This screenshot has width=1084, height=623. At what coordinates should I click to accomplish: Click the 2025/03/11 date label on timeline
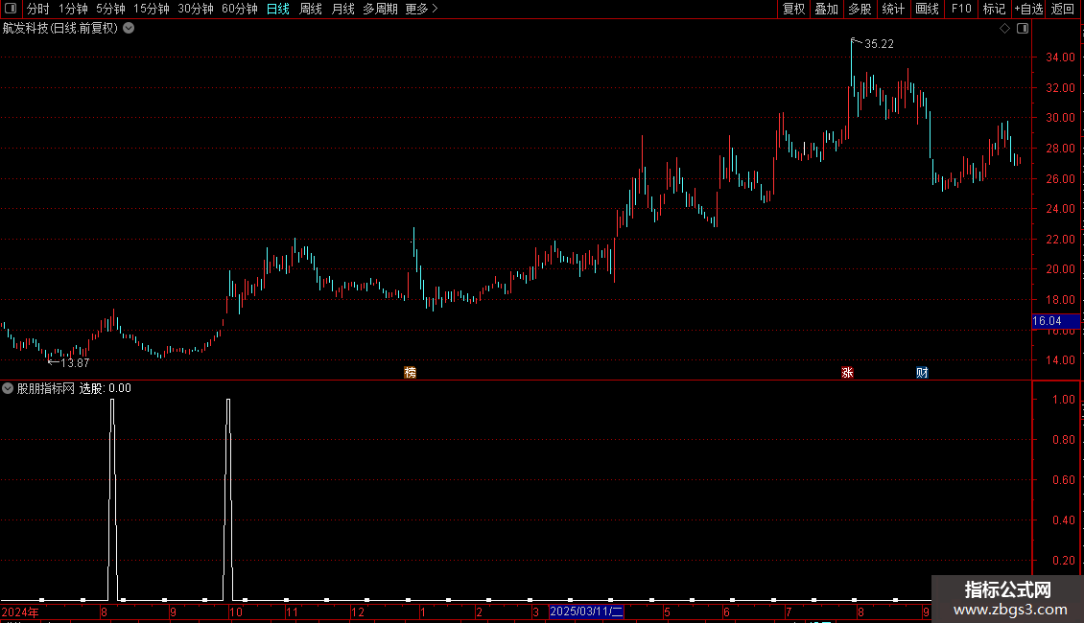point(586,611)
